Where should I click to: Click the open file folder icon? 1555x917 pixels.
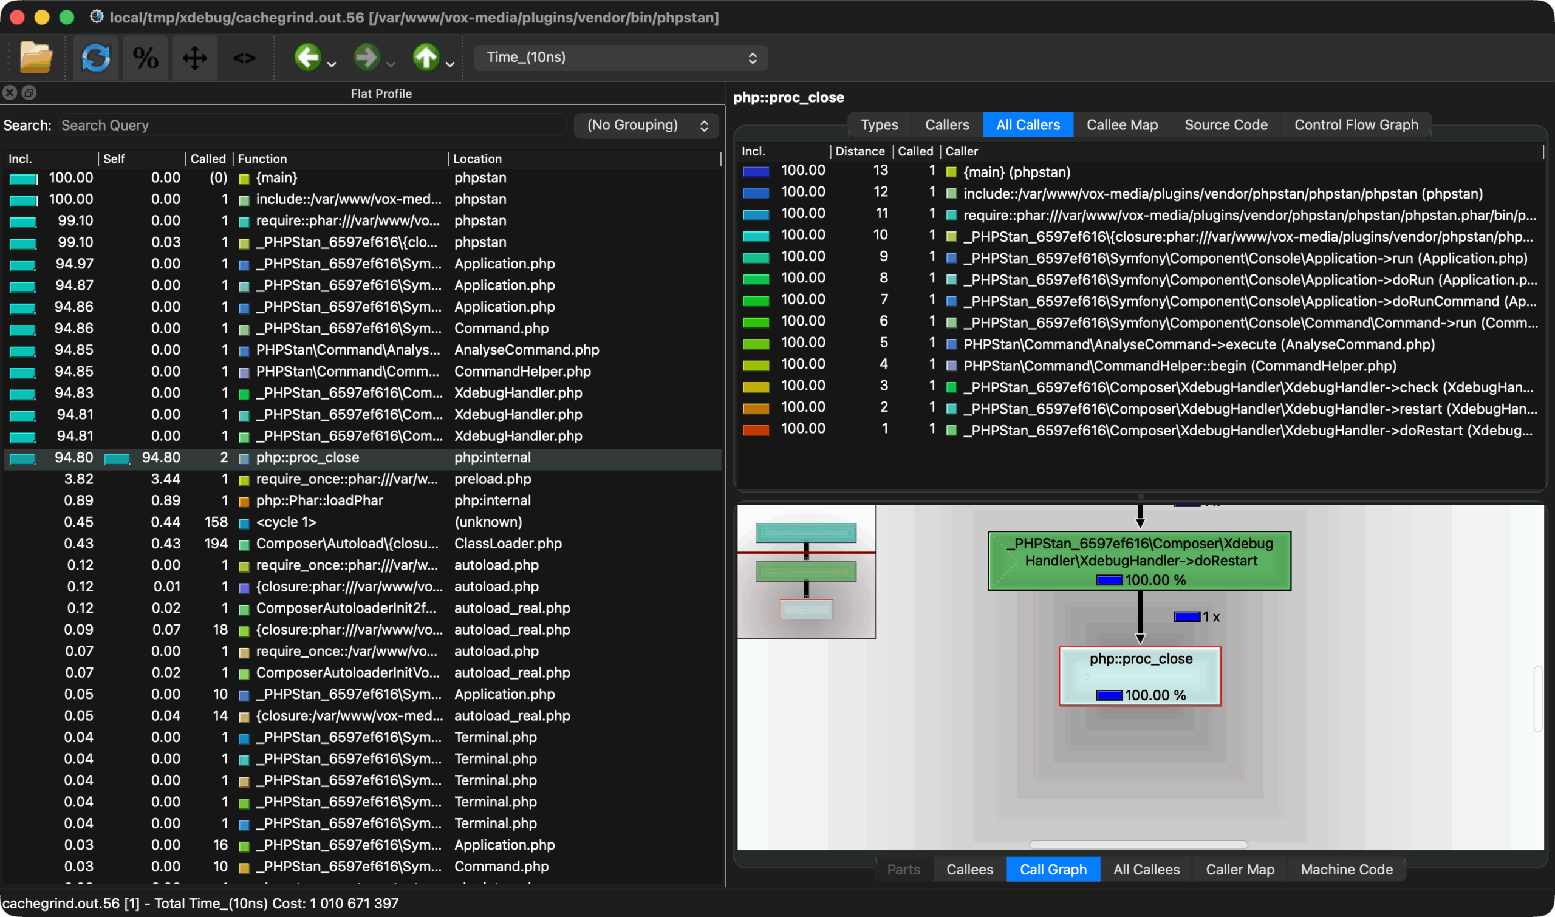35,58
